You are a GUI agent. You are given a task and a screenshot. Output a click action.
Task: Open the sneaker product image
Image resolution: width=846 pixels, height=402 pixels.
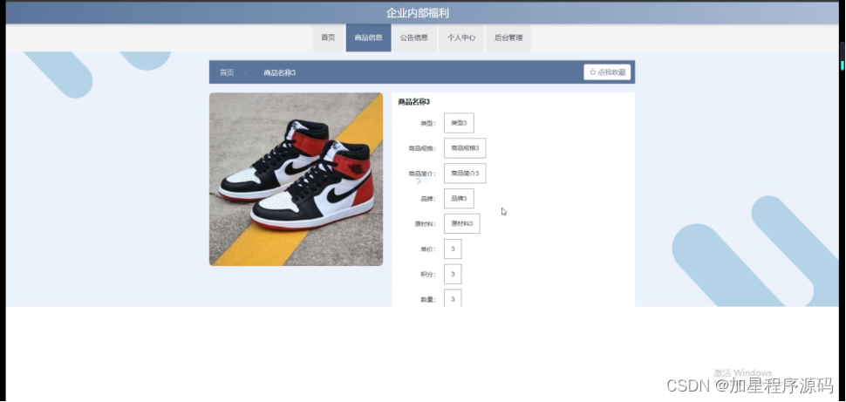pyautogui.click(x=297, y=179)
